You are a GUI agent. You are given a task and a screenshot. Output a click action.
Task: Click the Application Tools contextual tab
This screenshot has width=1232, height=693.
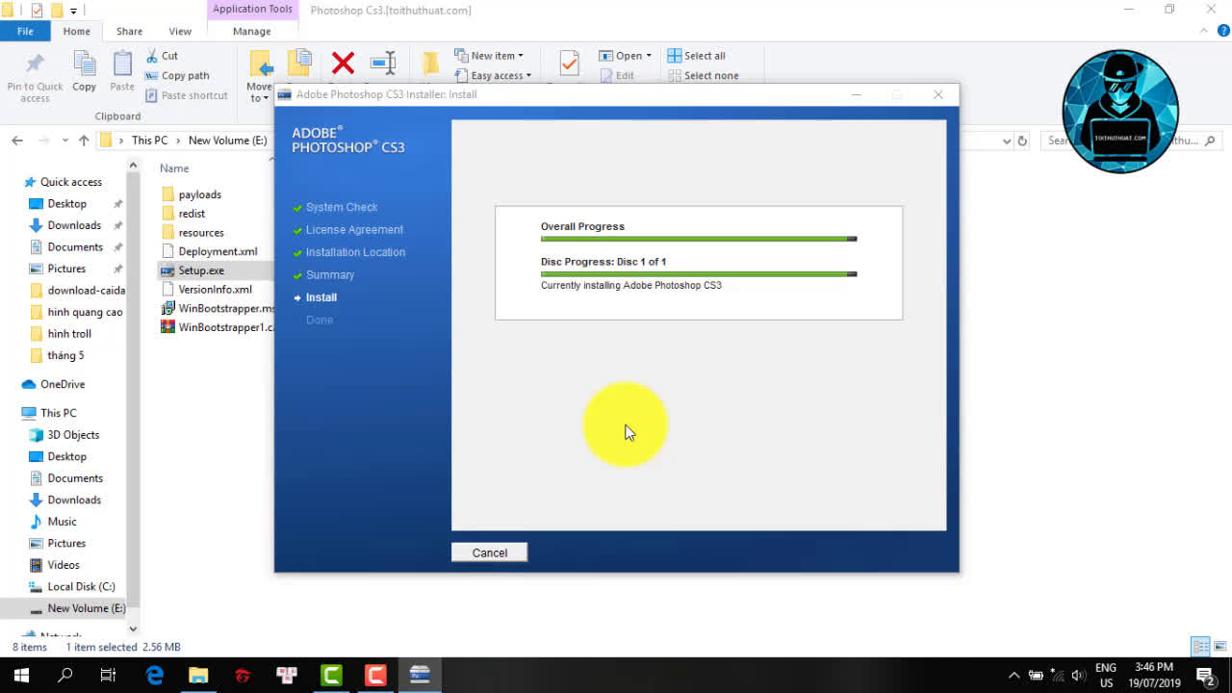coord(252,10)
